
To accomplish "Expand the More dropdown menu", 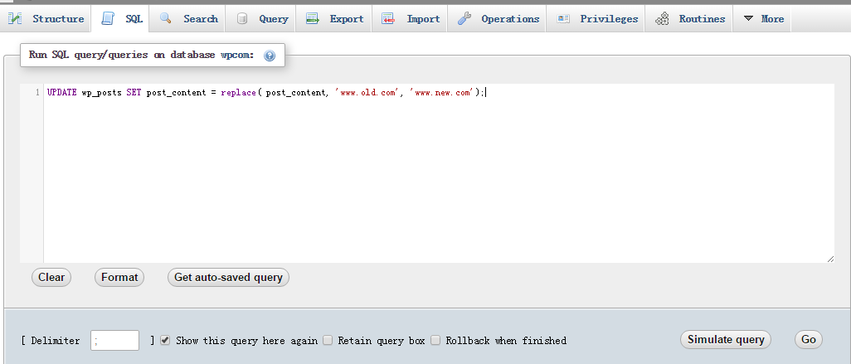I will coord(763,18).
